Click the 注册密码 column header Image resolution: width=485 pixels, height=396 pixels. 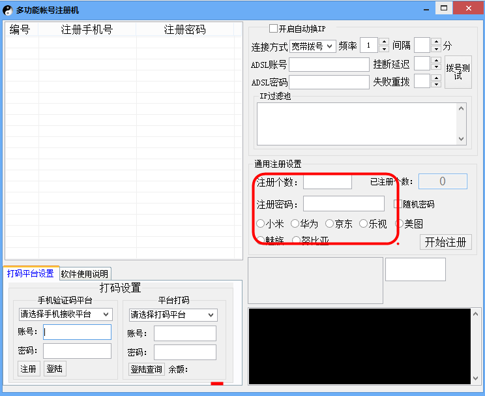184,29
